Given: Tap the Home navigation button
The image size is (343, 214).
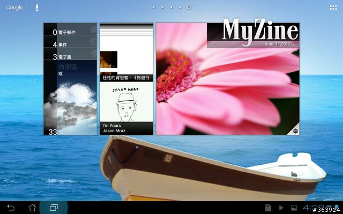Looking at the screenshot, I should click(x=32, y=208).
